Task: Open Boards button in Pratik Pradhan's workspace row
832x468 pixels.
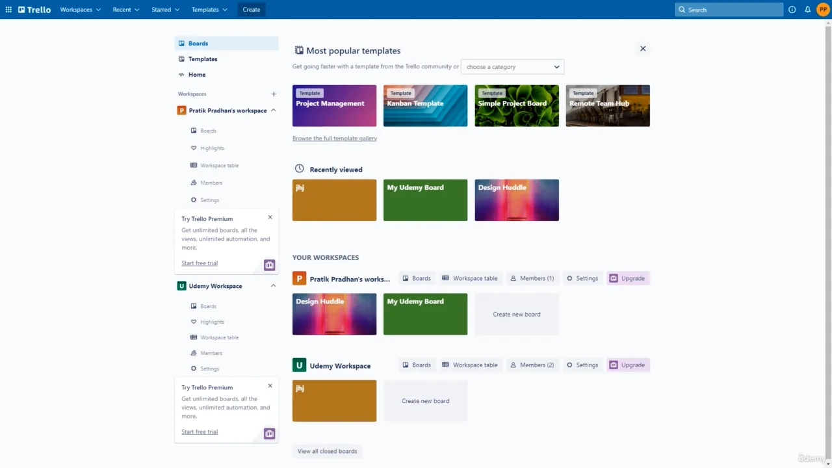Action: pos(417,278)
